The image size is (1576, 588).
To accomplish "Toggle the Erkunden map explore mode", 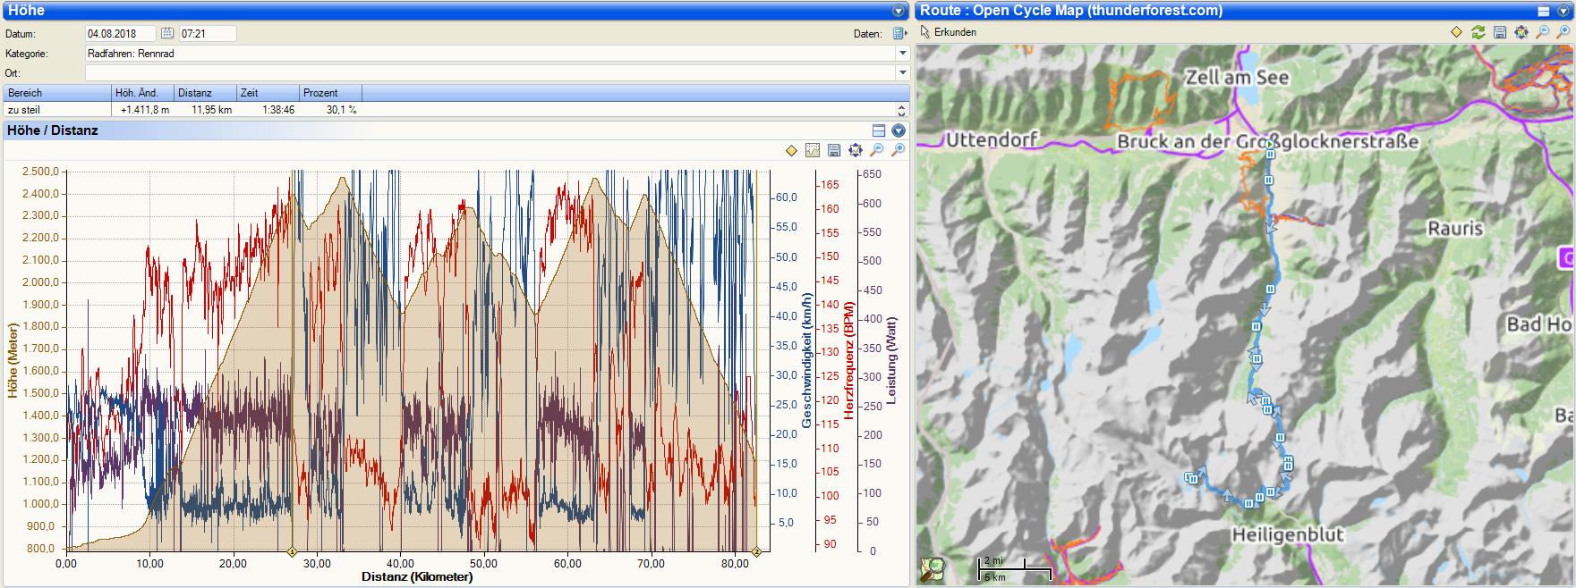I will pyautogui.click(x=949, y=32).
